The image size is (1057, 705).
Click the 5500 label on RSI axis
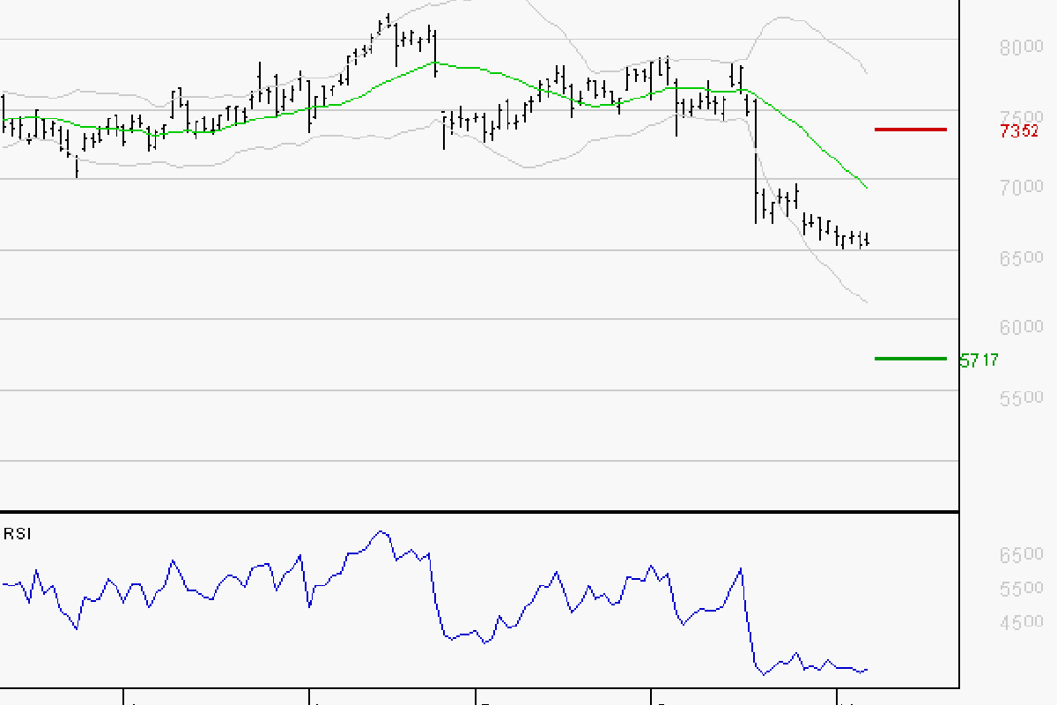click(x=1020, y=589)
